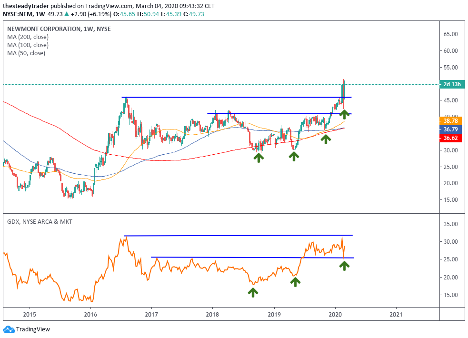Screen dimensions: 468x338
Task: Click the 2020 label on the time axis
Action: click(335, 314)
